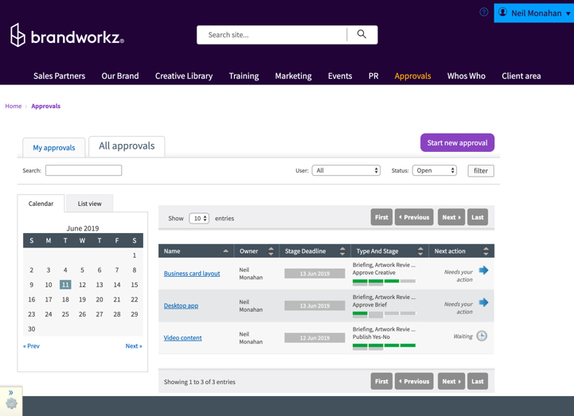This screenshot has width=574, height=416.
Task: Click the top First pagination button
Action: [381, 217]
